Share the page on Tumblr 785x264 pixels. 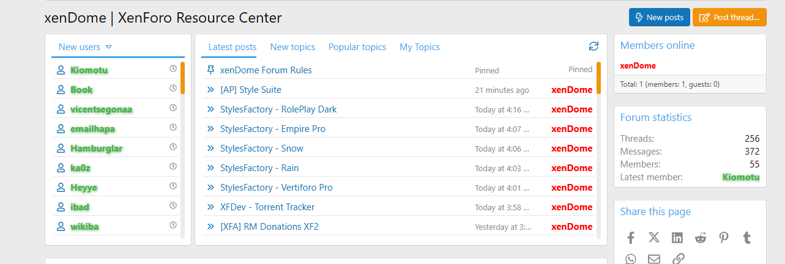747,238
